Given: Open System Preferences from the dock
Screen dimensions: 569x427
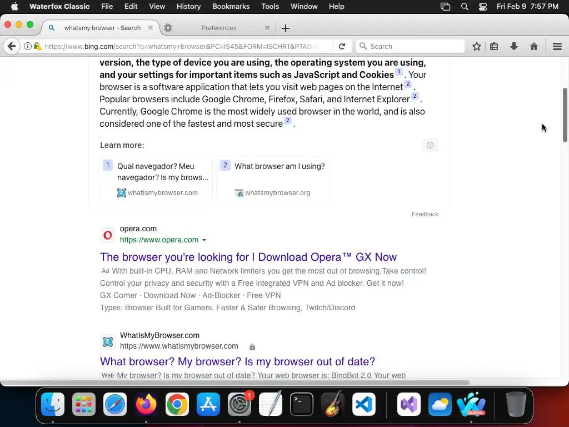Looking at the screenshot, I should pyautogui.click(x=239, y=404).
